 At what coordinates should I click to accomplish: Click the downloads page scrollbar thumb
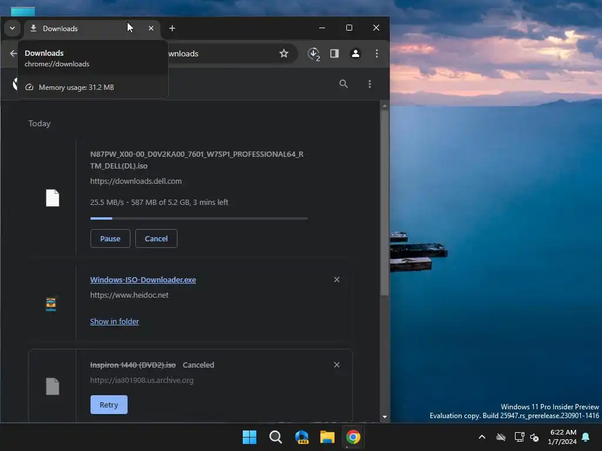pos(384,203)
